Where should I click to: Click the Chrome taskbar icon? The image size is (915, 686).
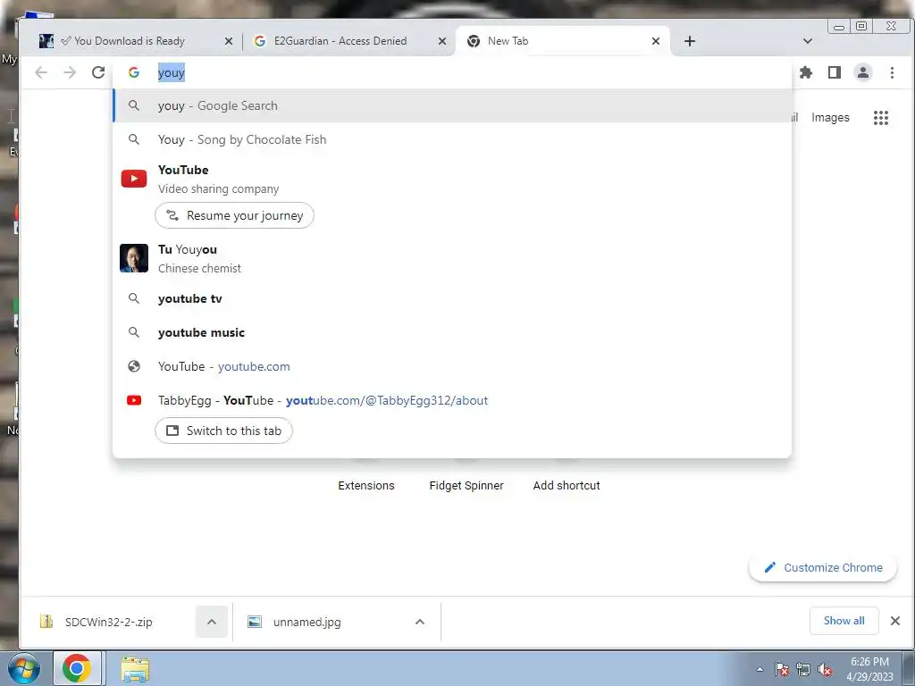[78, 668]
